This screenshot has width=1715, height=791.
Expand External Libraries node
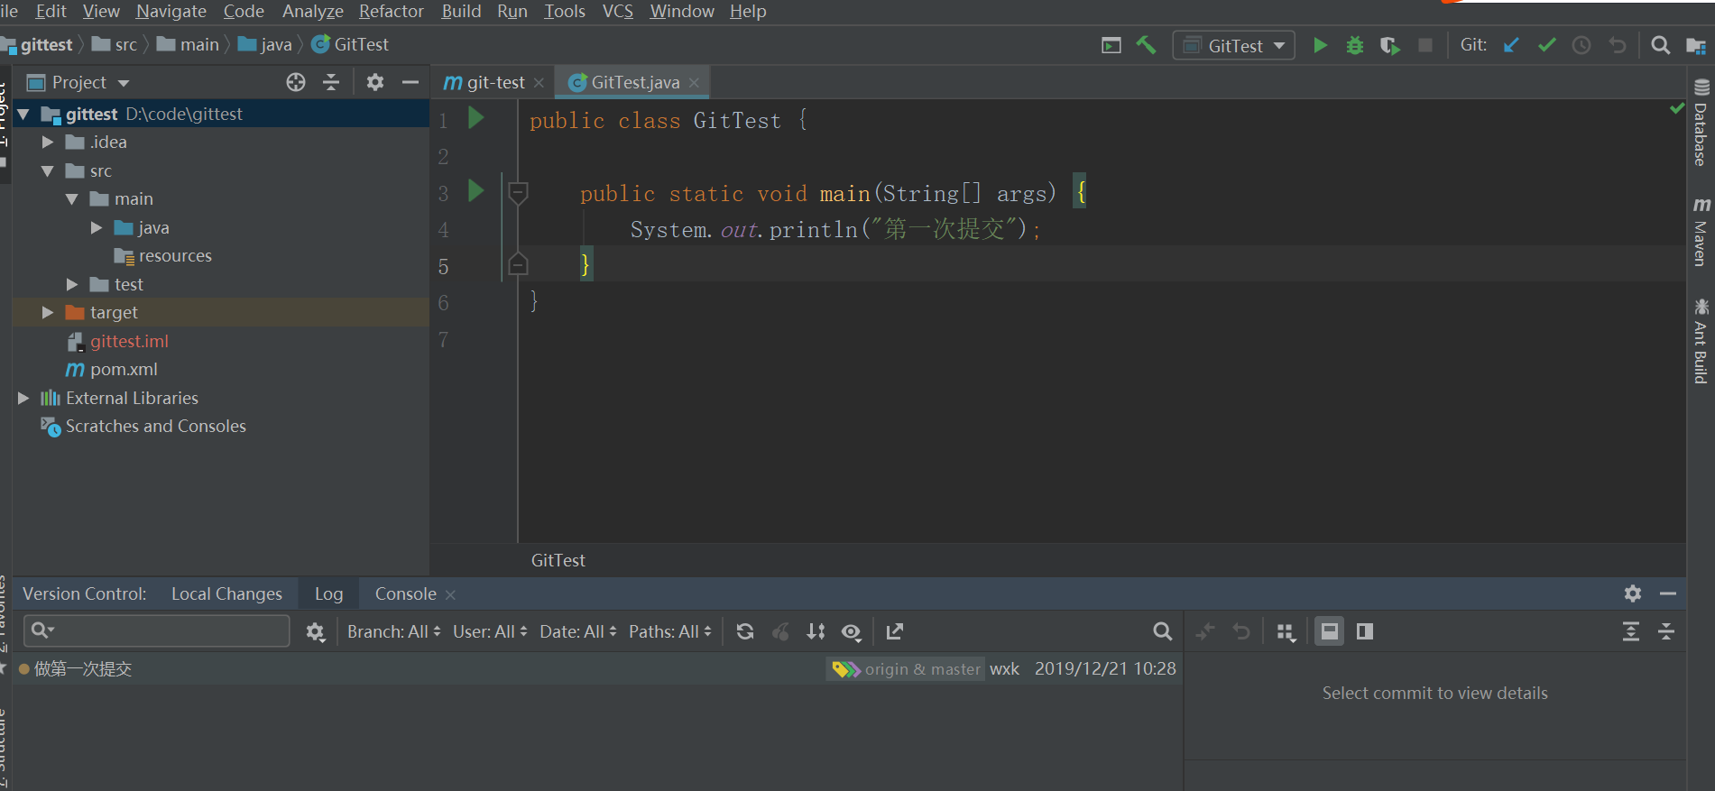(x=23, y=398)
